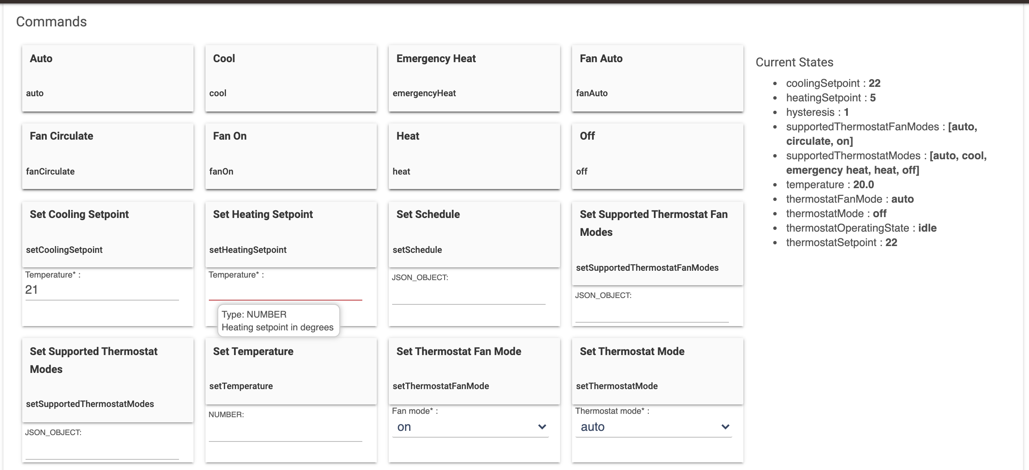Turn thermostat Off via Off command
This screenshot has height=470, width=1029.
pyautogui.click(x=658, y=156)
